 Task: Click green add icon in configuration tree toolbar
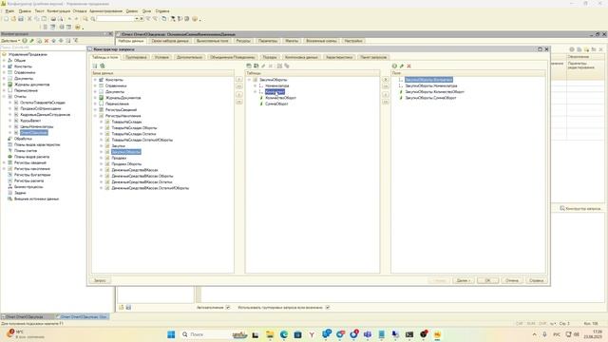click(25, 41)
